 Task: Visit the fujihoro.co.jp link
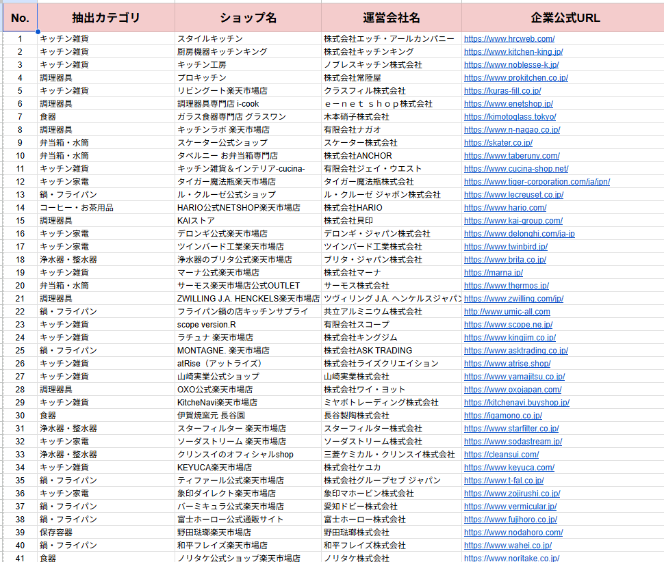pyautogui.click(x=511, y=520)
